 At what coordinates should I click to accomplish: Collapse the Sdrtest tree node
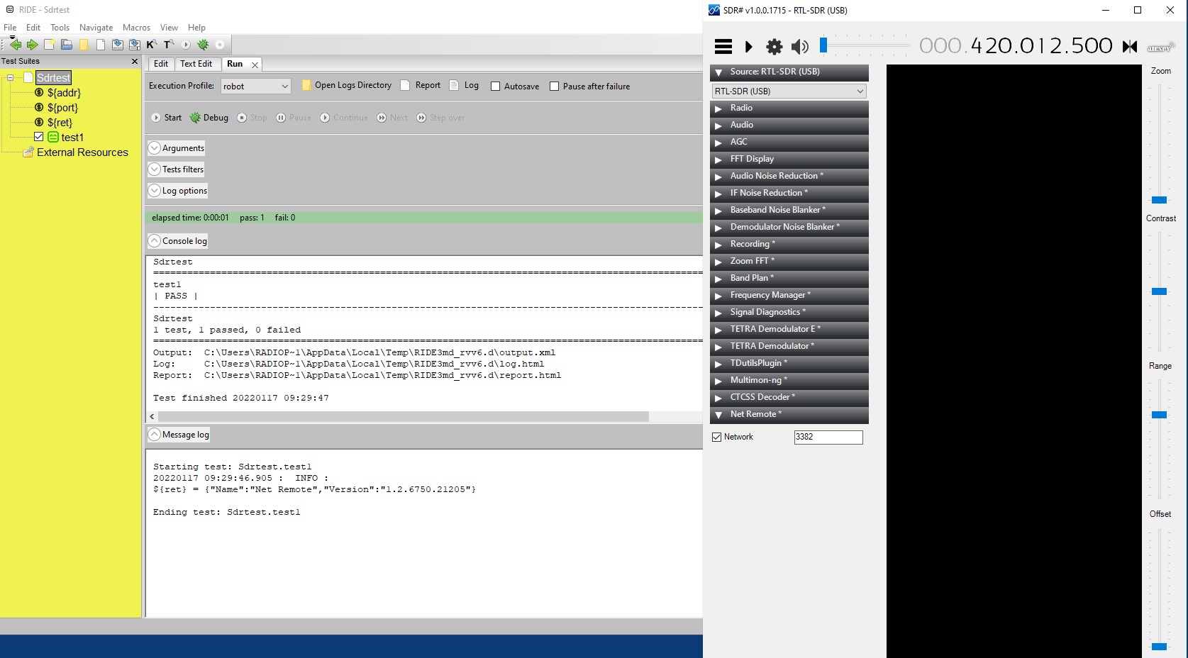(11, 78)
